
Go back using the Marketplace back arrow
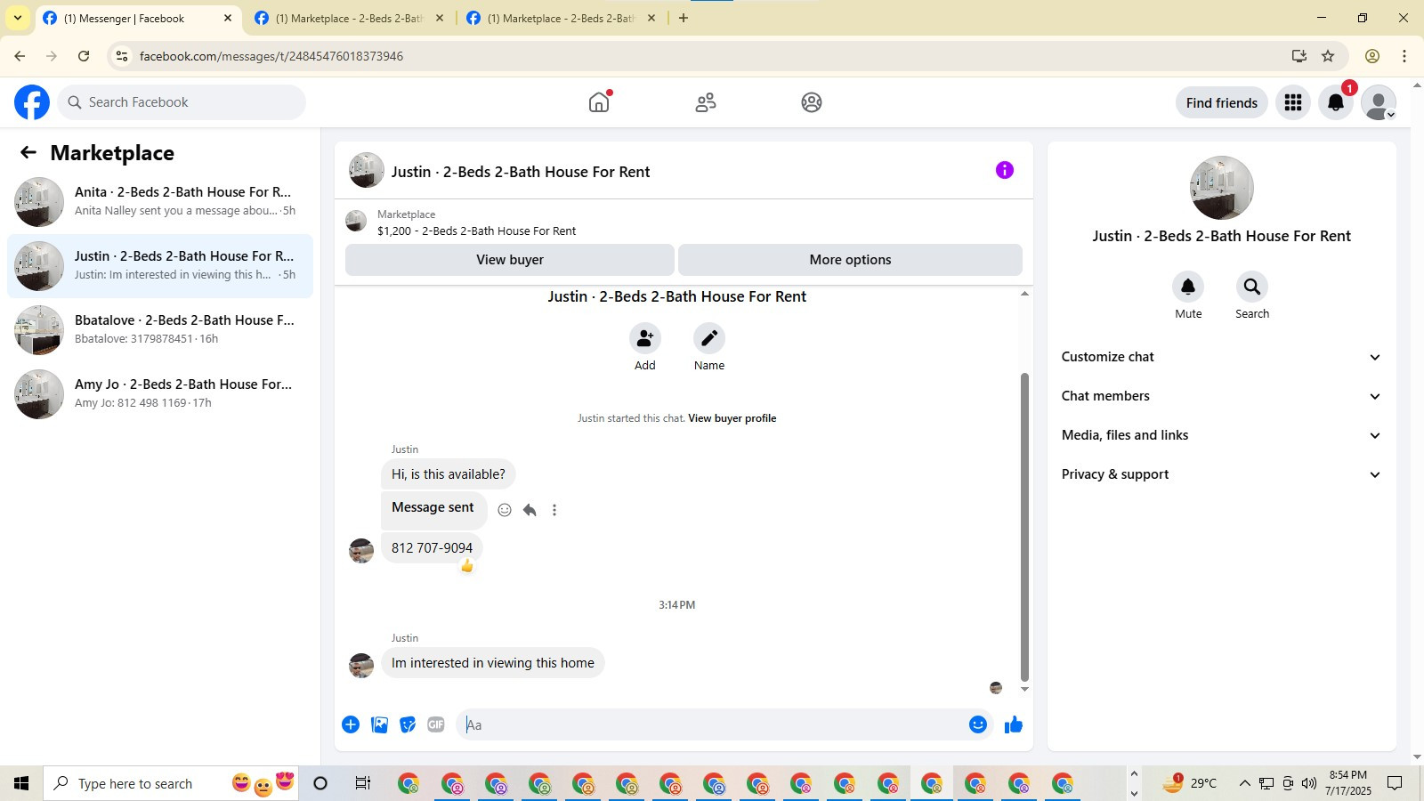(x=28, y=153)
